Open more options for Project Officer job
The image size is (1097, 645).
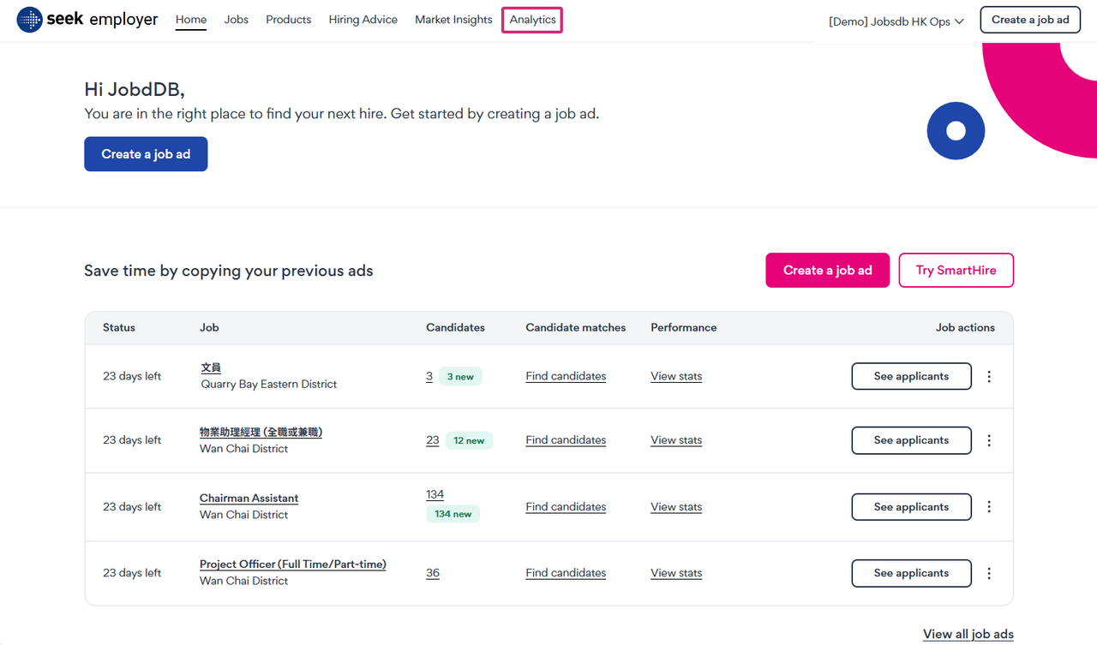point(989,573)
